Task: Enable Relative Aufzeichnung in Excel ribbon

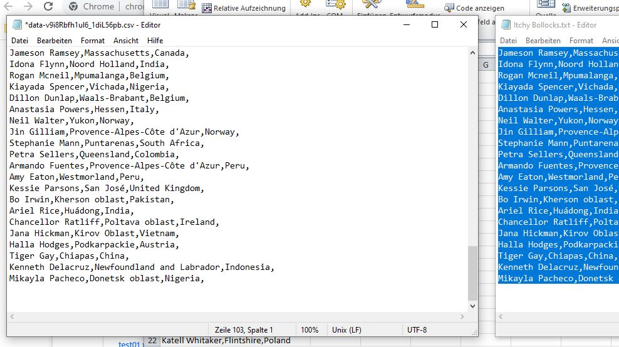Action: click(244, 8)
